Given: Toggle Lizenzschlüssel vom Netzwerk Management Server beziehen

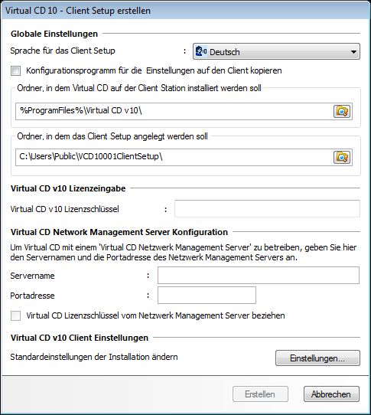Looking at the screenshot, I should pyautogui.click(x=15, y=315).
